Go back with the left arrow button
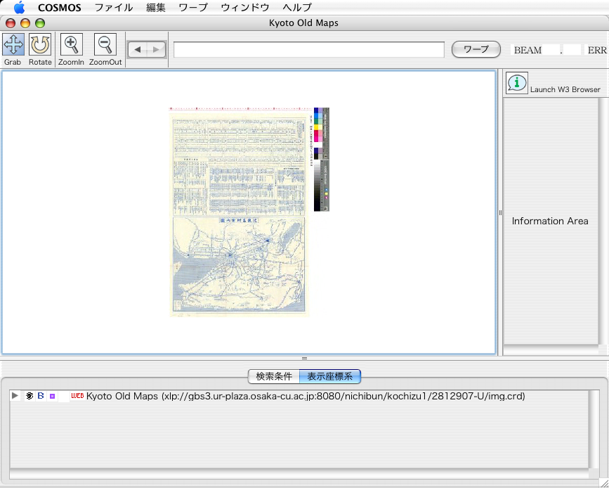Image resolution: width=609 pixels, height=488 pixels. [138, 49]
